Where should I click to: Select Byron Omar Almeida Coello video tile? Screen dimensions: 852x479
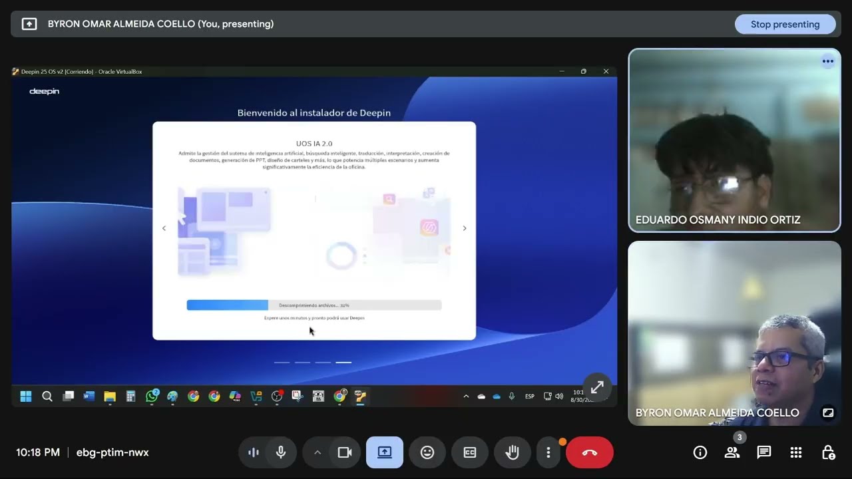[735, 333]
